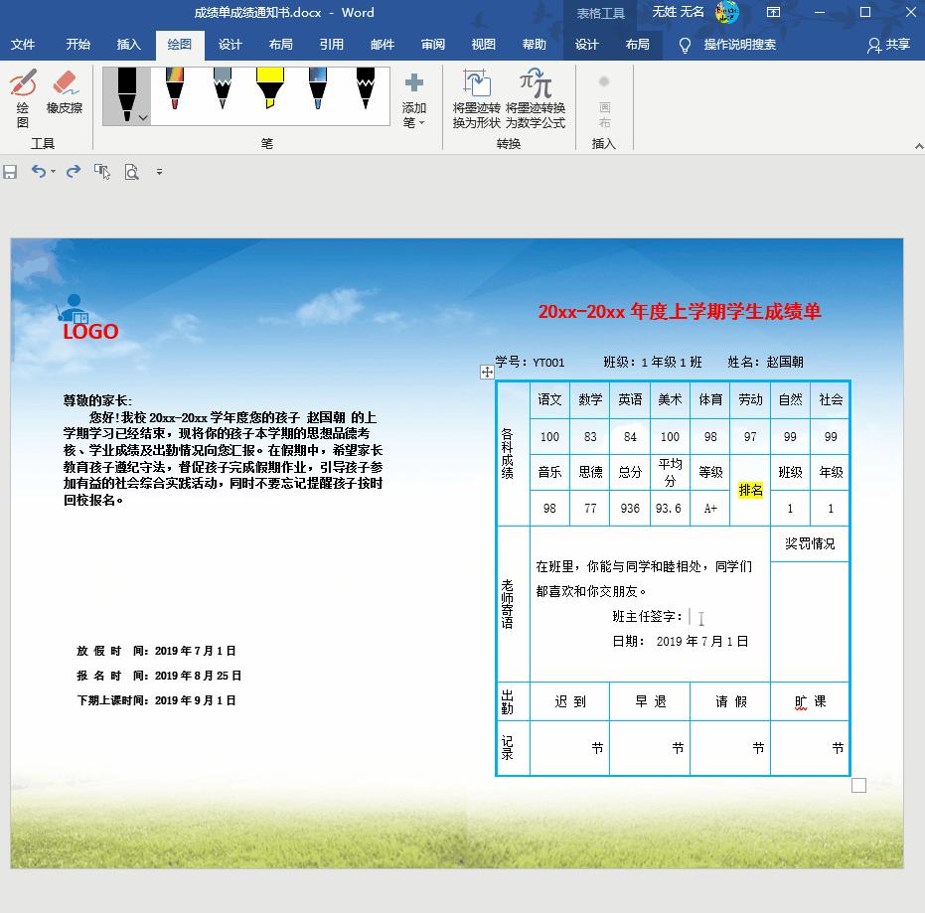Toggle the selected black pen's options chevron
The image size is (925, 913).
pos(142,119)
